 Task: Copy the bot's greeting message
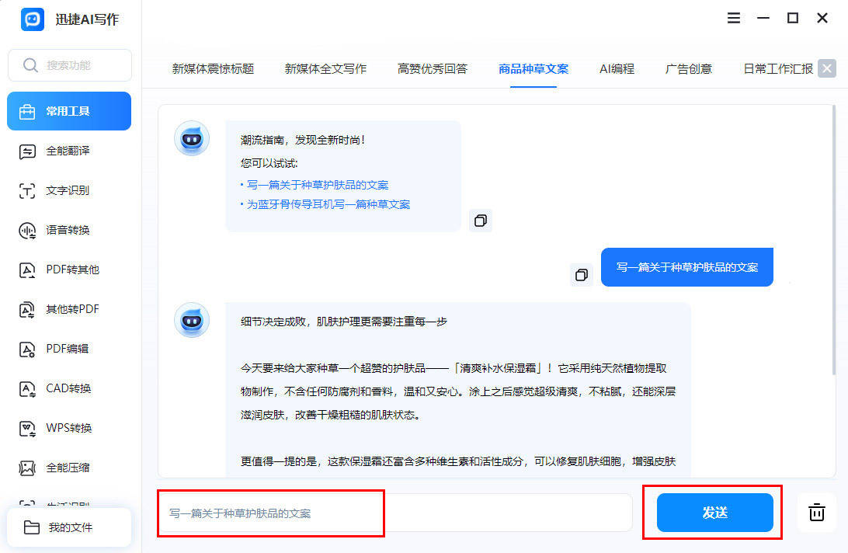[x=481, y=221]
